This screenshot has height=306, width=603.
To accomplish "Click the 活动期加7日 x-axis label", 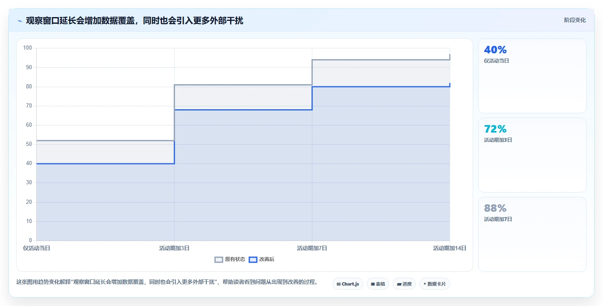I will click(x=312, y=248).
